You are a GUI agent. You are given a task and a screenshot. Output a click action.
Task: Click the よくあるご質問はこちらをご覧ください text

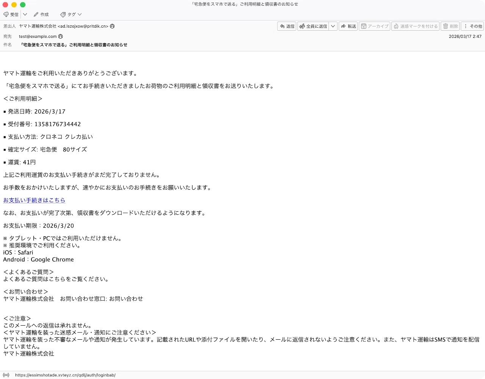click(57, 279)
